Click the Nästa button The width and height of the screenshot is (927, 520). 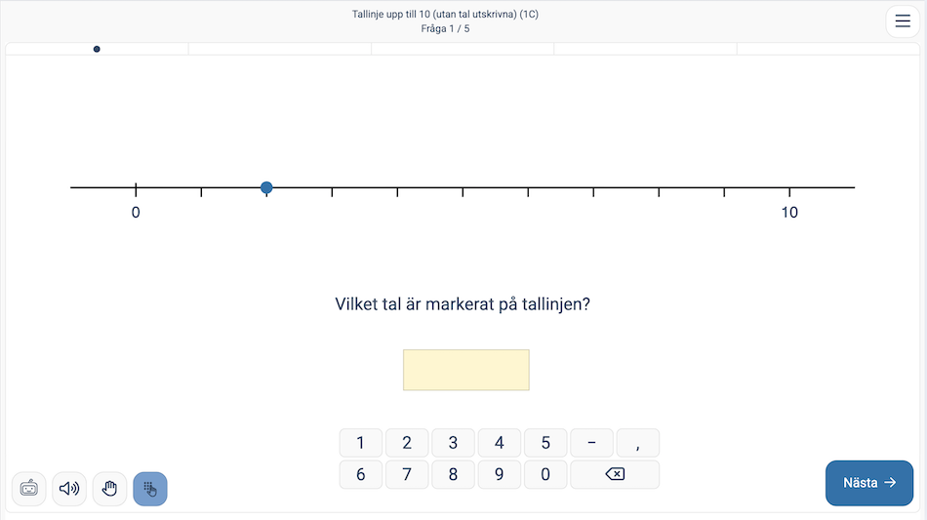pyautogui.click(x=868, y=482)
